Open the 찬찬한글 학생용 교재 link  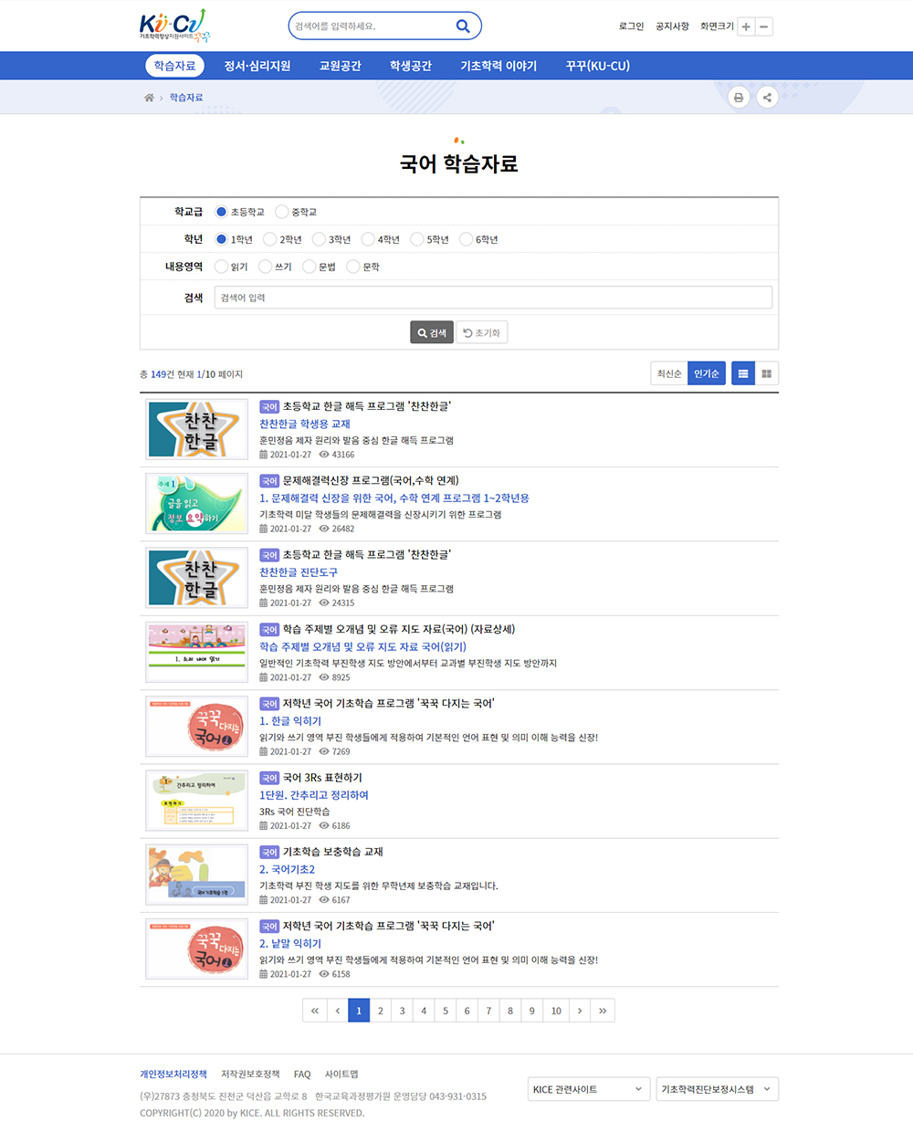(x=305, y=424)
